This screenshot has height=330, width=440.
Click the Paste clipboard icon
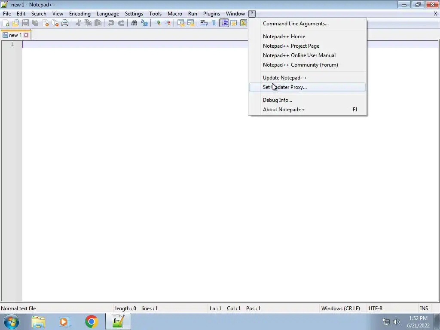[98, 23]
